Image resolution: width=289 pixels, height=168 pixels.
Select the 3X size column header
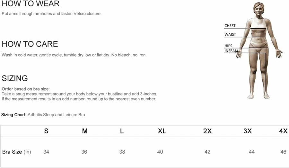(247, 131)
